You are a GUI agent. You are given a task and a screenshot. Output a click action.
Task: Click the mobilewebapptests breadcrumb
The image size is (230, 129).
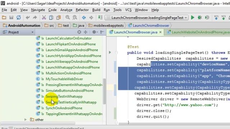tap(106, 25)
